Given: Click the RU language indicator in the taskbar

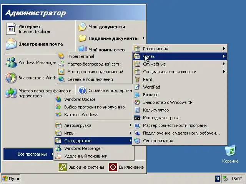Looking at the screenshot, I should [218, 179].
